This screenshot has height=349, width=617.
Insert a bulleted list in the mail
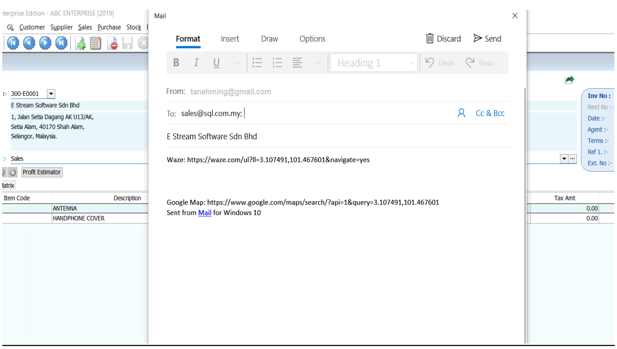(257, 63)
